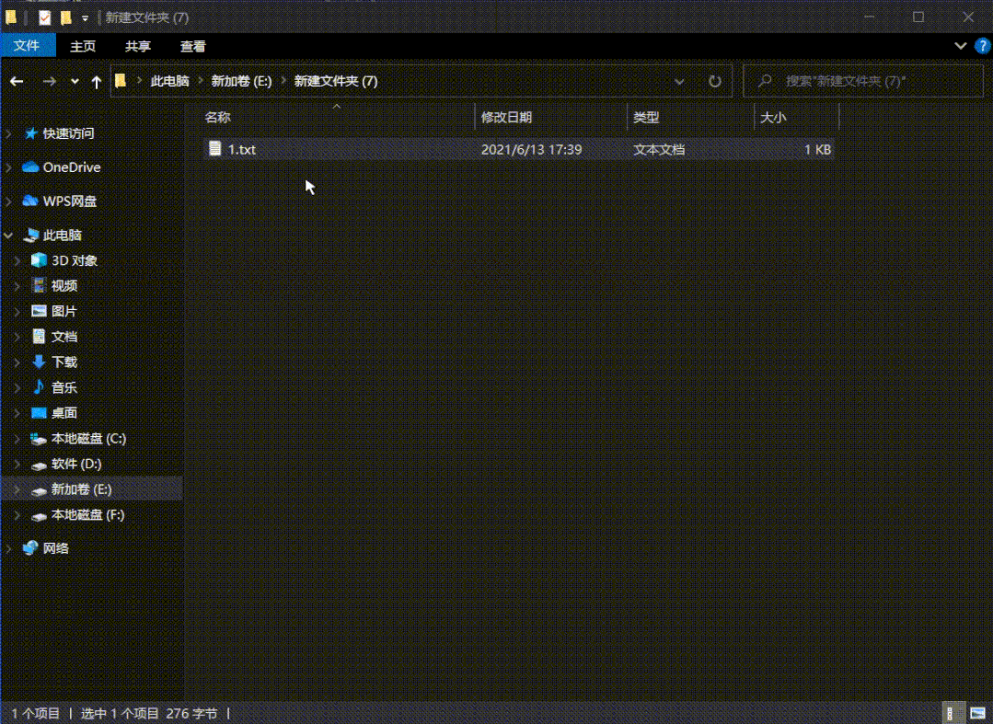Open the recent locations dropdown beside back button

(74, 81)
